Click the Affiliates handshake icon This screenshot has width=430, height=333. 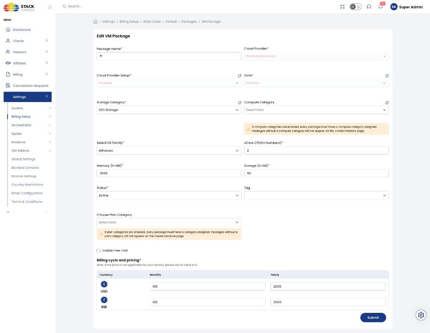coord(8,63)
